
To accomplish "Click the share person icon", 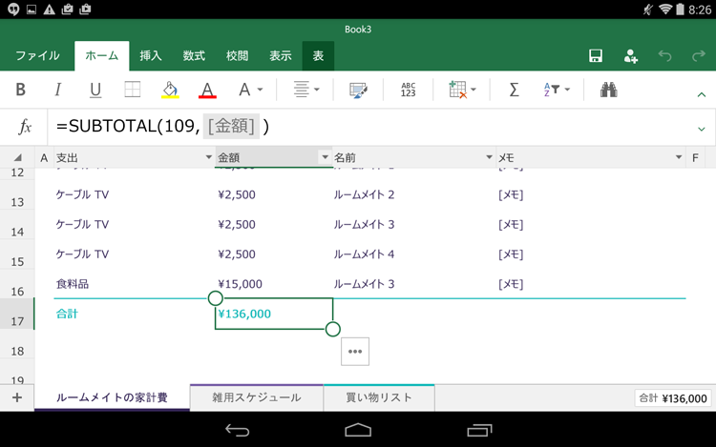I will pyautogui.click(x=630, y=56).
